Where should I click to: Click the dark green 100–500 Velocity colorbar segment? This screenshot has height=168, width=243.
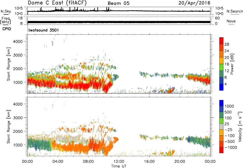click(221, 115)
